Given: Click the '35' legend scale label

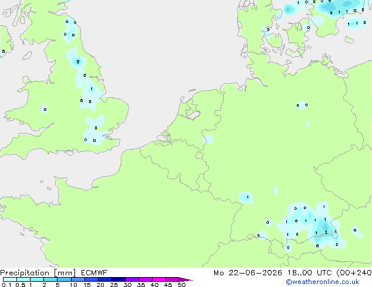Looking at the screenshot, I should point(141,285).
